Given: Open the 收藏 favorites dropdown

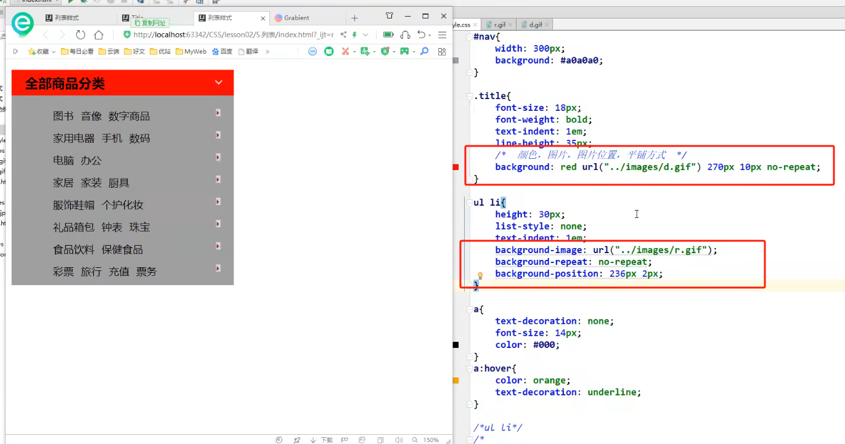Looking at the screenshot, I should (42, 52).
